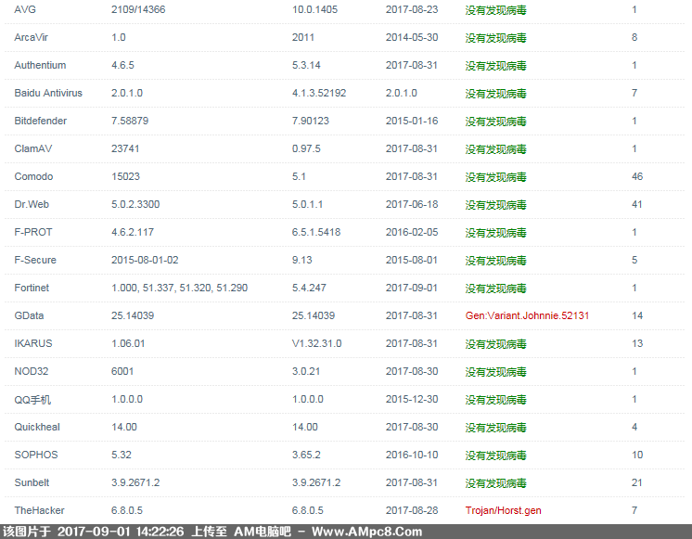Click Fortinet date 2017-09-01
The image size is (692, 539).
pos(412,288)
